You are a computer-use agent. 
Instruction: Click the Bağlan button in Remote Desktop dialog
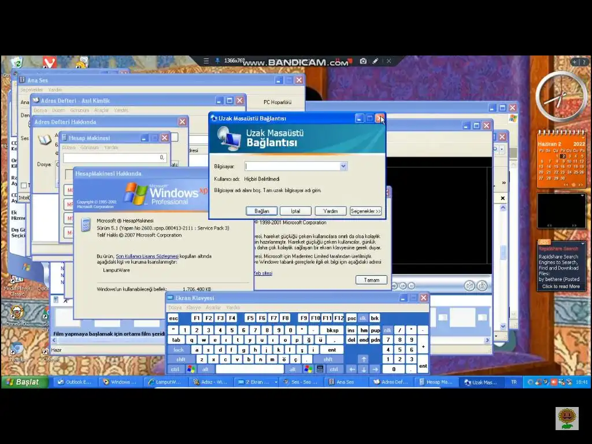coord(262,211)
